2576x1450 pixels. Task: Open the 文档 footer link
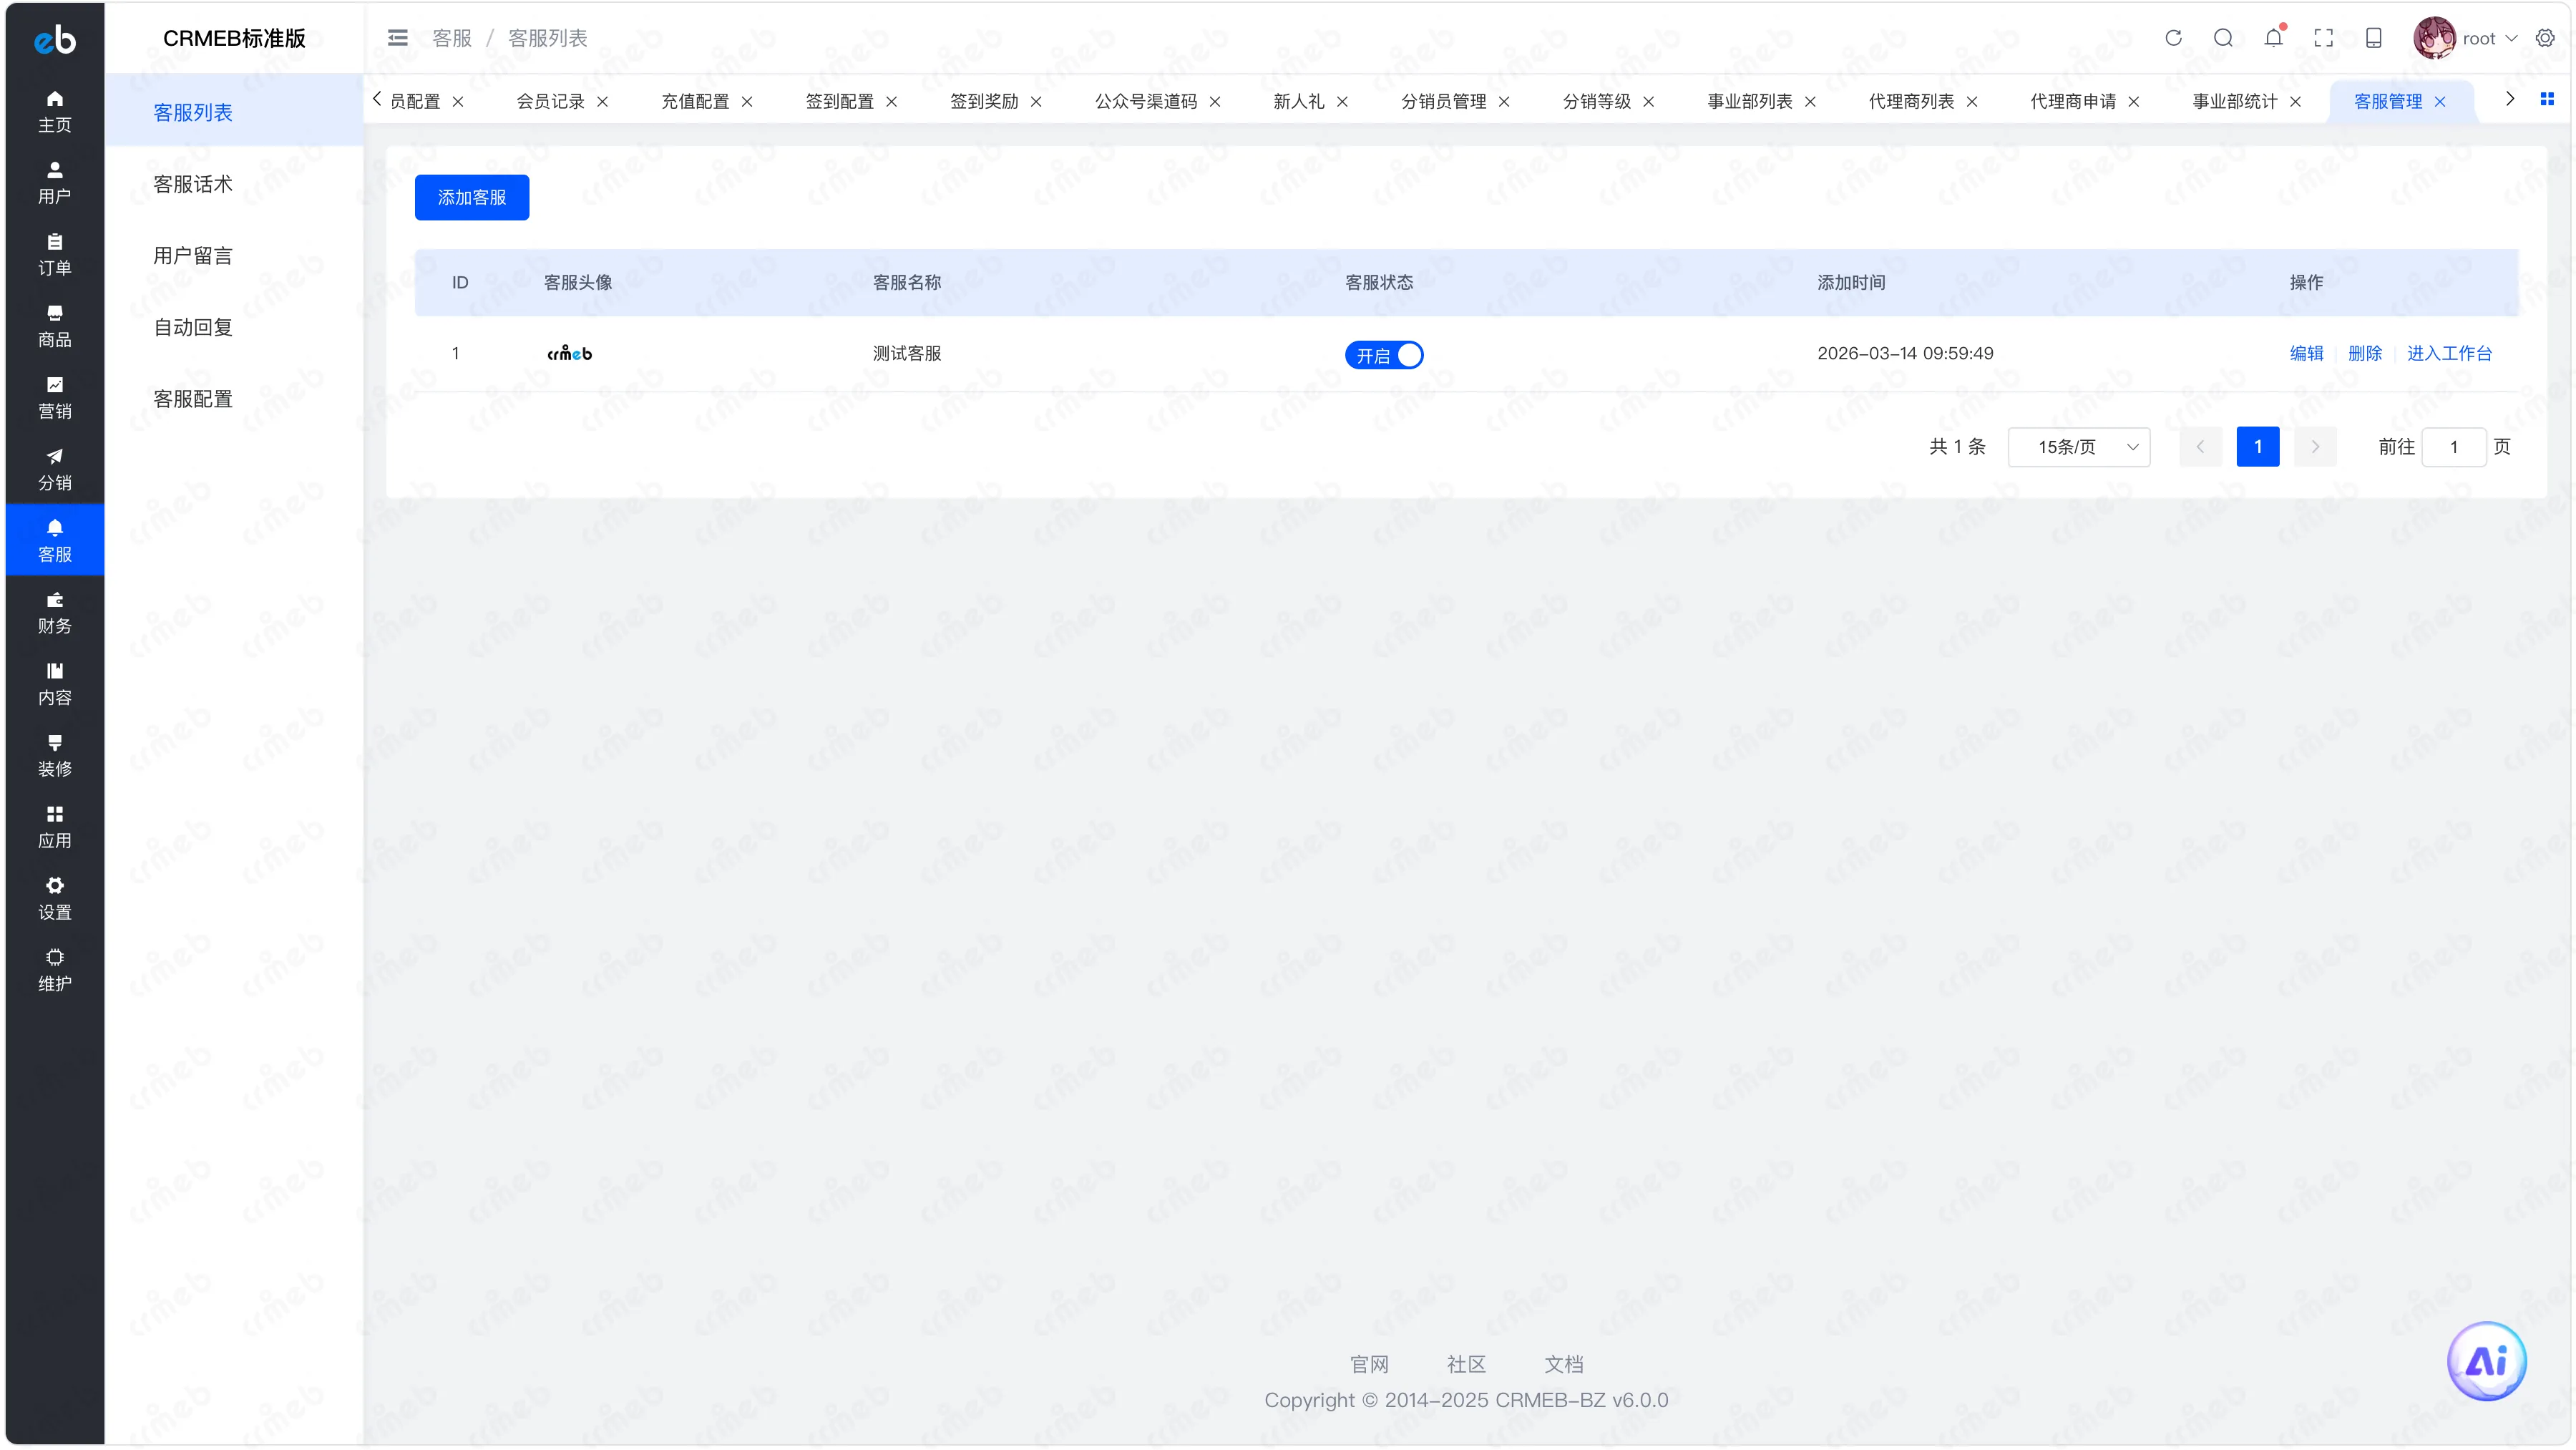tap(1564, 1364)
